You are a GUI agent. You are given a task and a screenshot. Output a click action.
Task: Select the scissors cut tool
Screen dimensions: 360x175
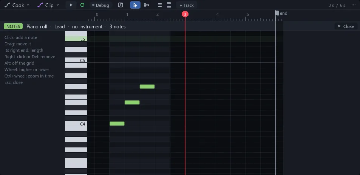click(x=147, y=5)
